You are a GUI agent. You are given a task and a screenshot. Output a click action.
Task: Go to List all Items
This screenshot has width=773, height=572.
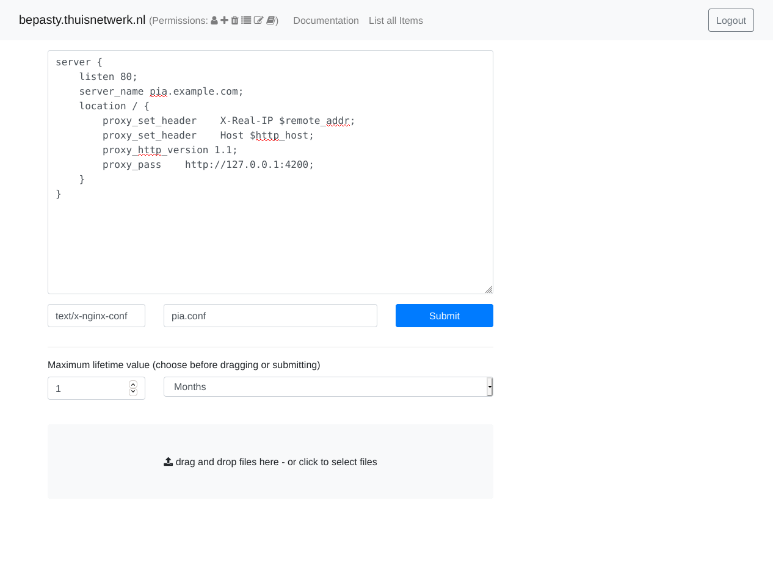[396, 21]
